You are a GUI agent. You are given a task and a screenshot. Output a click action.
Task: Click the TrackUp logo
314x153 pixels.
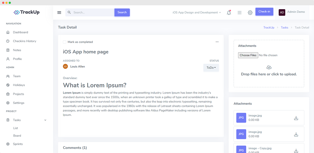[27, 12]
